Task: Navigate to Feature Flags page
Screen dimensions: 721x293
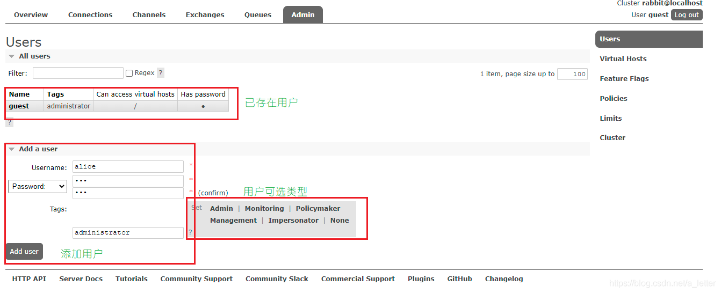Action: [624, 79]
